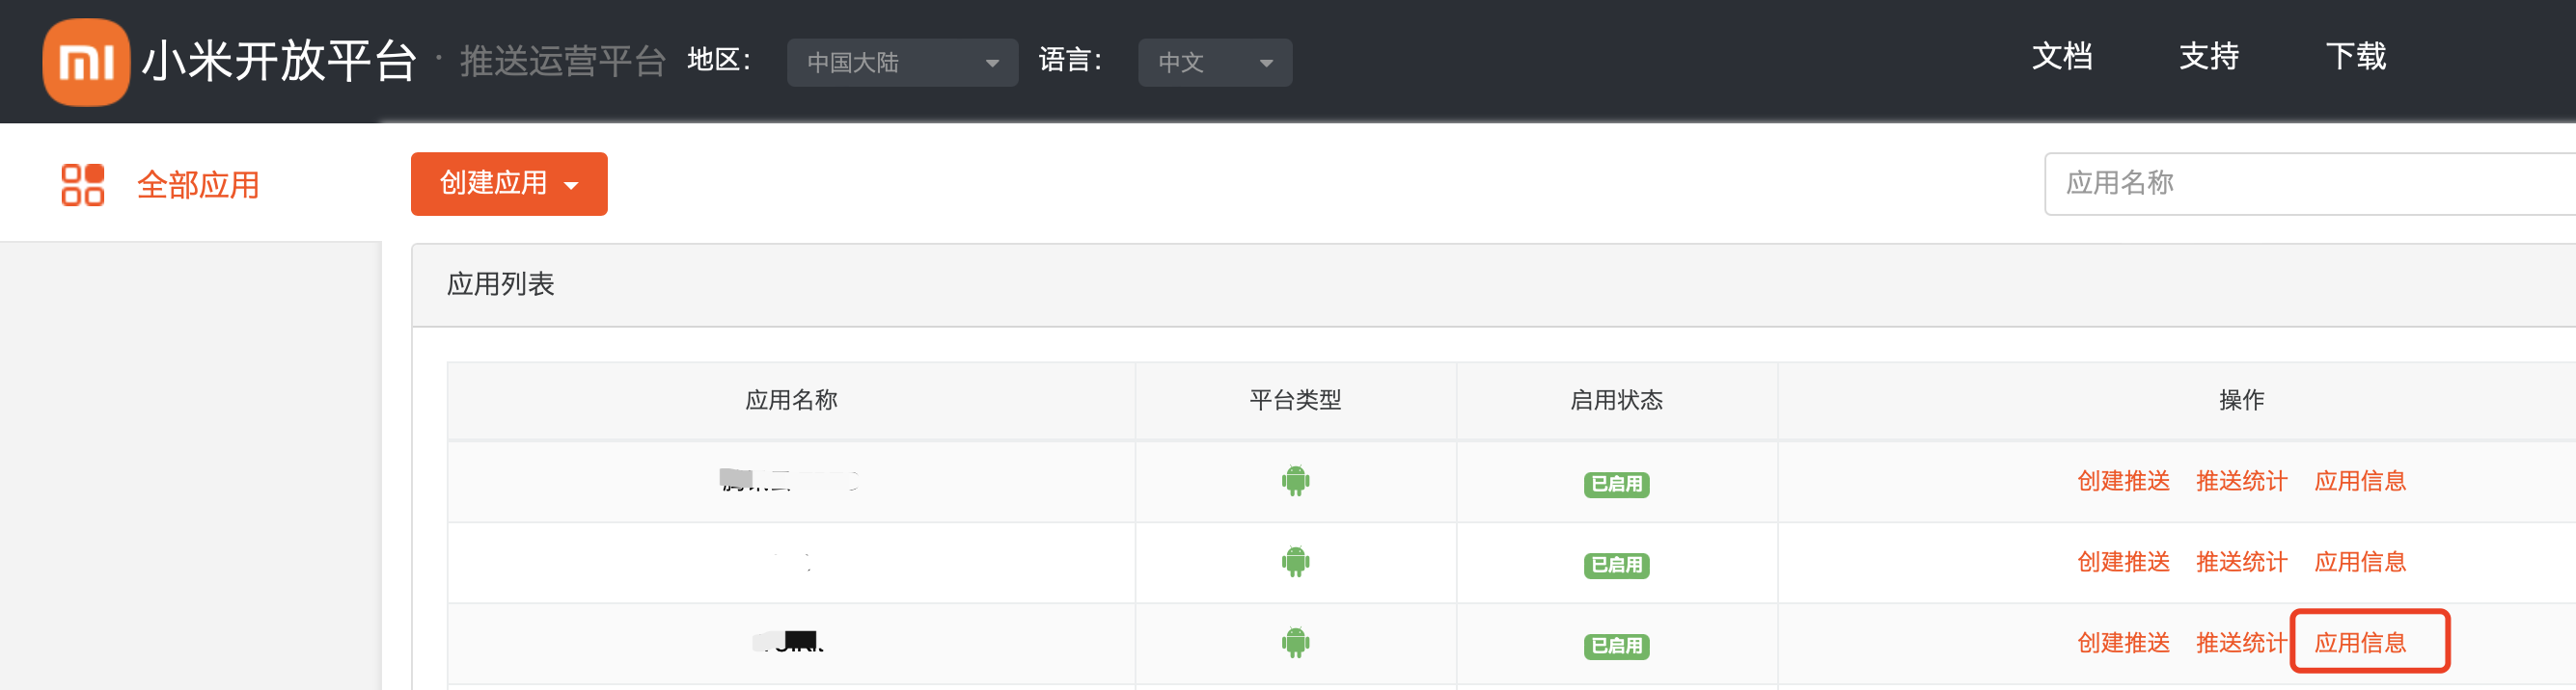The height and width of the screenshot is (690, 2576).
Task: Click Android icon in first app row
Action: coord(1295,481)
